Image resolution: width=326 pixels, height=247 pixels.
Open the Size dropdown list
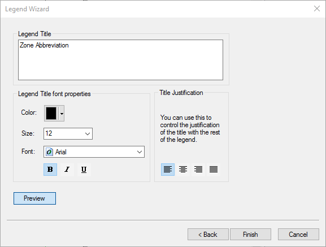88,134
